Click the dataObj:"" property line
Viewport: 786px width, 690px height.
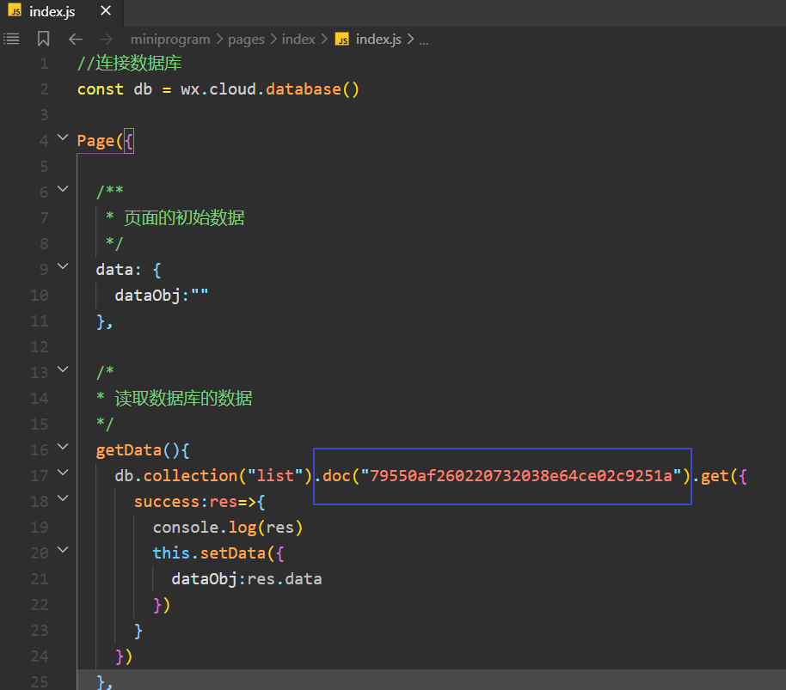coord(161,296)
